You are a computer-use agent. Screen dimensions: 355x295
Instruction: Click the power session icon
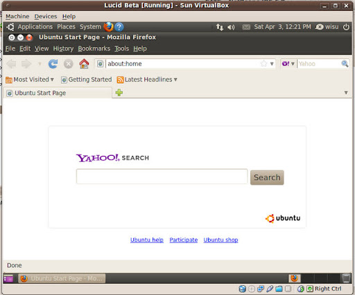346,27
